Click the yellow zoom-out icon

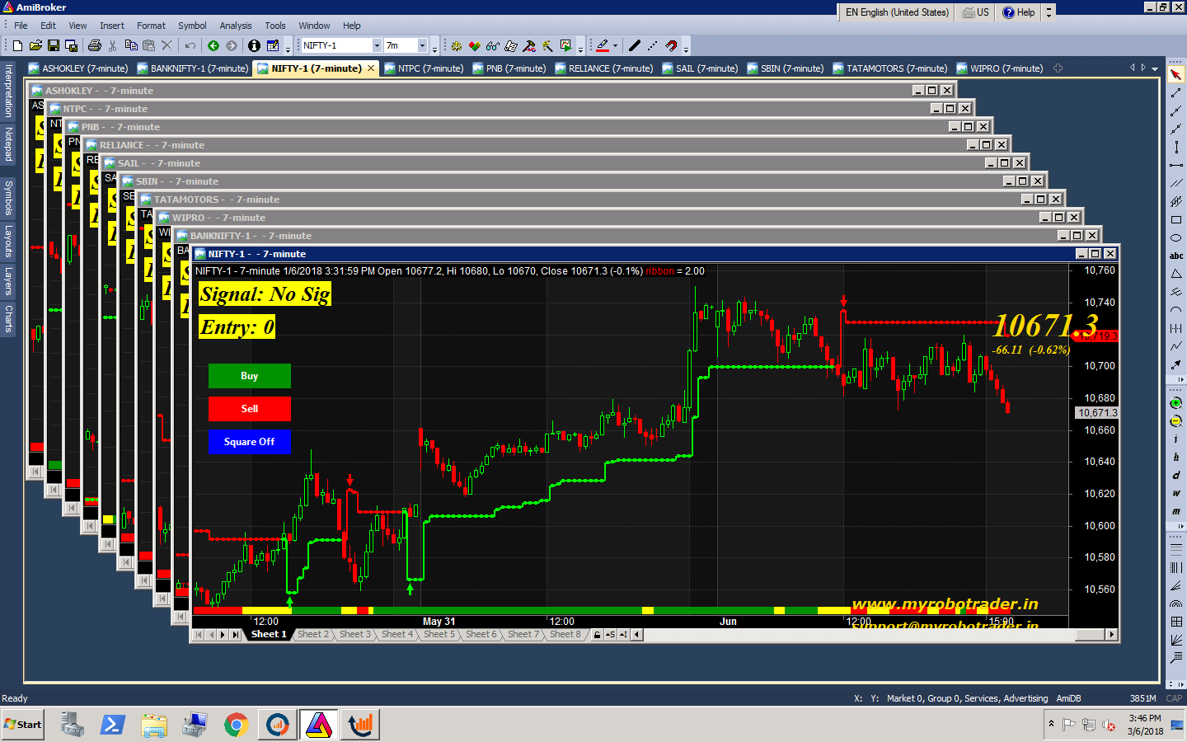(1176, 421)
